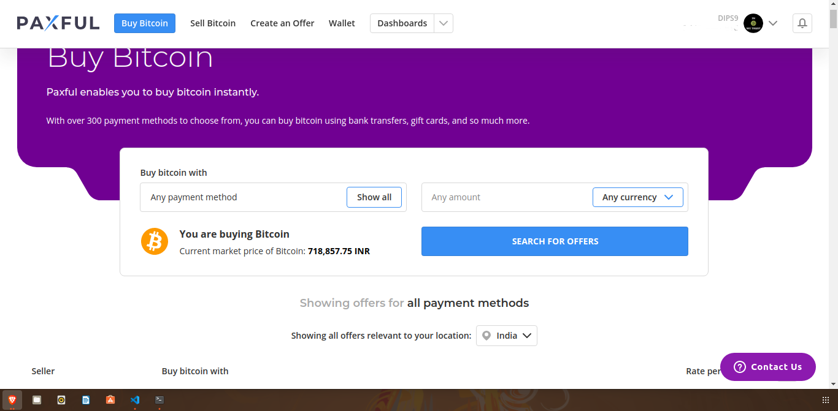This screenshot has height=411, width=838.
Task: Open Sell Bitcoin page
Action: [x=213, y=23]
